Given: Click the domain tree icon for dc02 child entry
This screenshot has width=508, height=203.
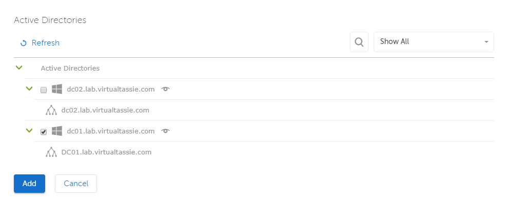Looking at the screenshot, I should click(x=51, y=110).
